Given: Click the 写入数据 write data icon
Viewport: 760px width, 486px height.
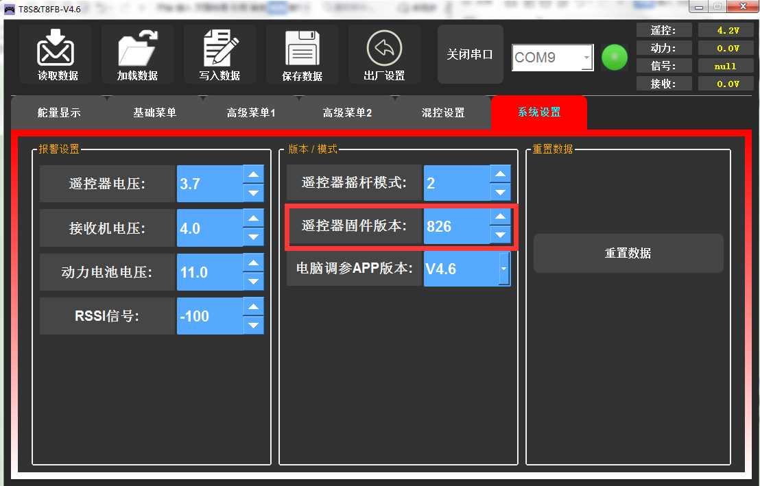Looking at the screenshot, I should click(220, 49).
